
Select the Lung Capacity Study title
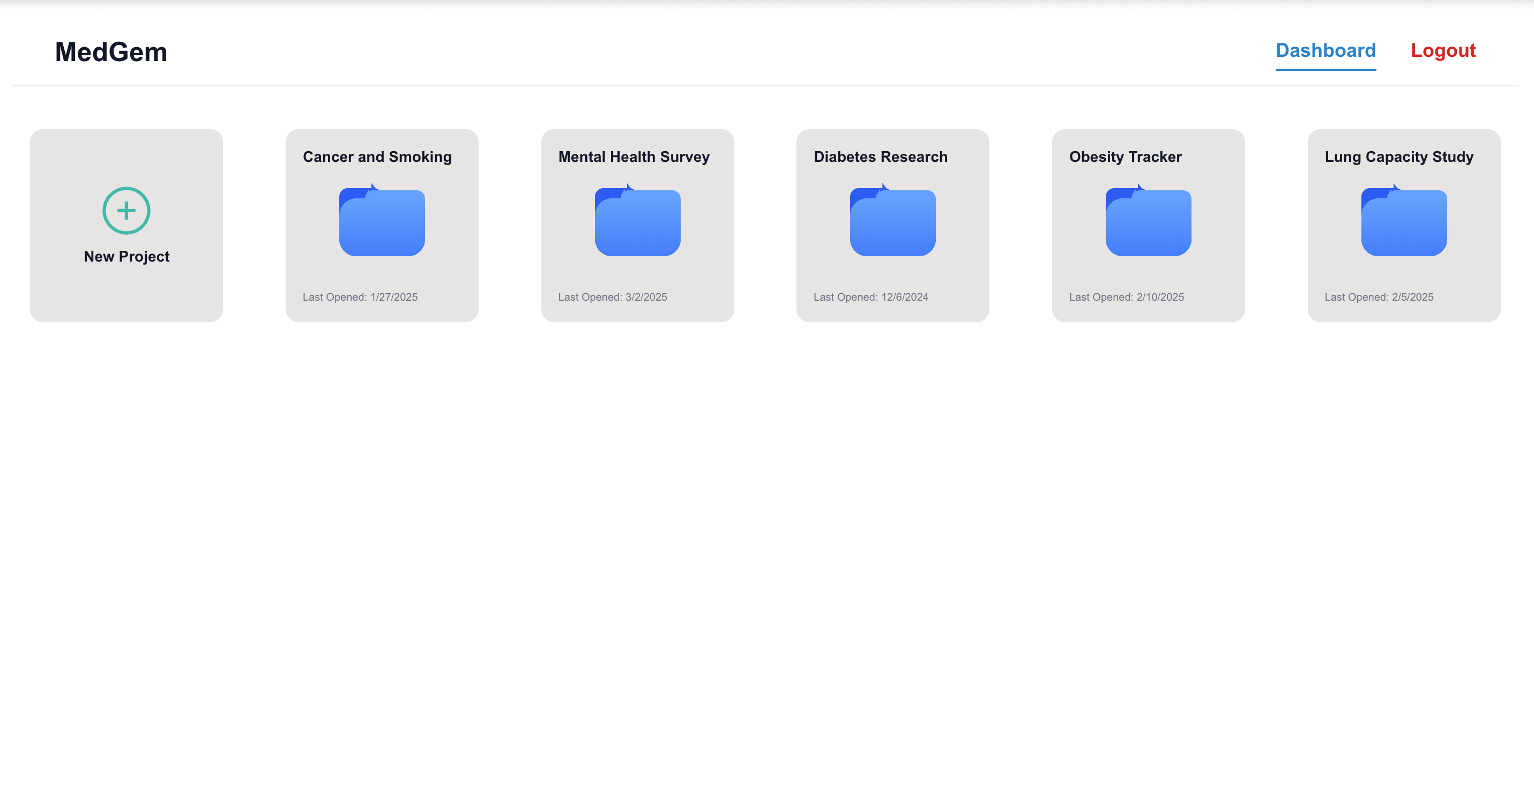(1399, 157)
